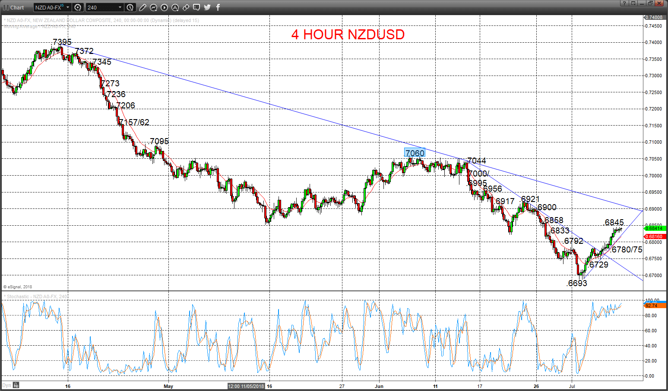Click the 7273 price annotation
Screen dimensions: 668x391
(x=110, y=83)
